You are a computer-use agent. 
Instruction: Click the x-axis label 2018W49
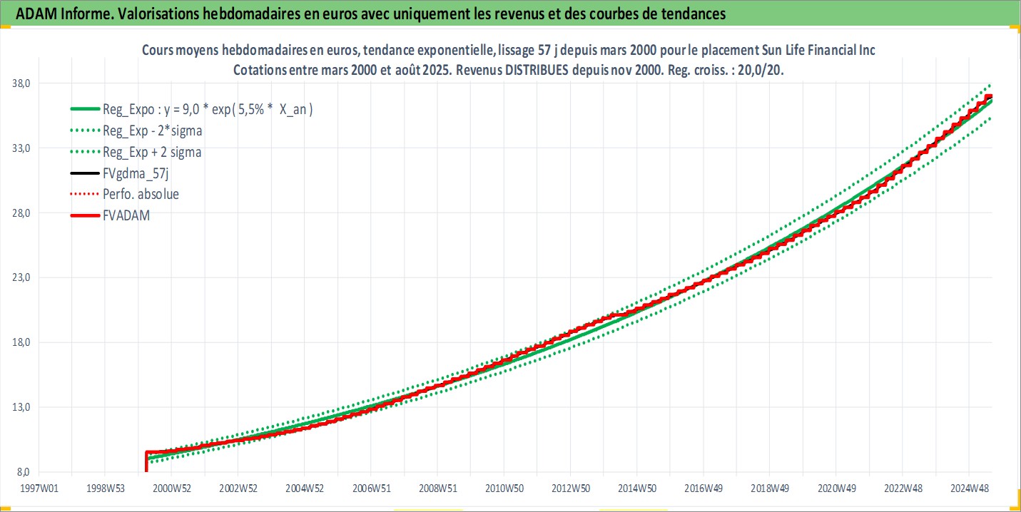[x=769, y=488]
